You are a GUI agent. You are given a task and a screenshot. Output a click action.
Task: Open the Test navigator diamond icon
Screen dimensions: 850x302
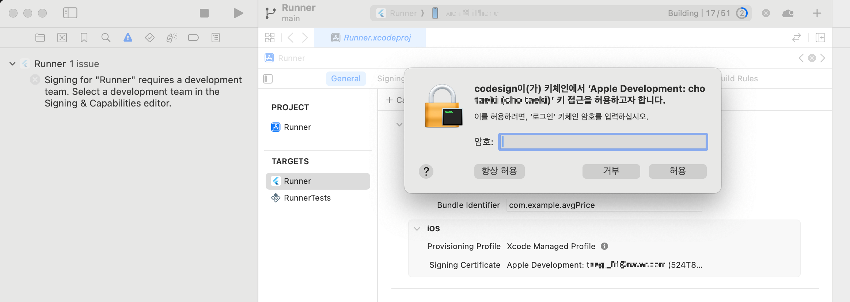(150, 38)
